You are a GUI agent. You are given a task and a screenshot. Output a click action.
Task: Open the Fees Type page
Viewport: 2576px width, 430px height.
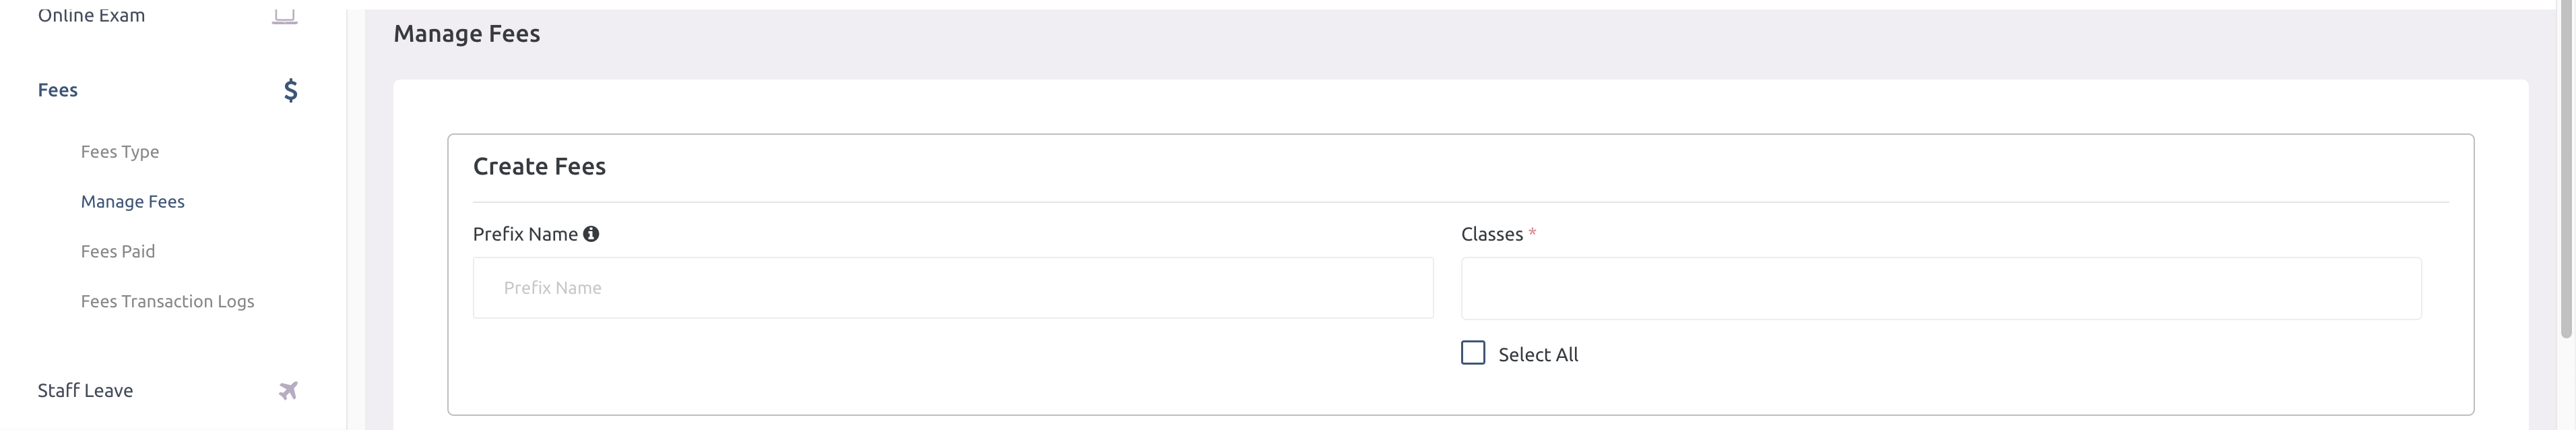pos(120,151)
